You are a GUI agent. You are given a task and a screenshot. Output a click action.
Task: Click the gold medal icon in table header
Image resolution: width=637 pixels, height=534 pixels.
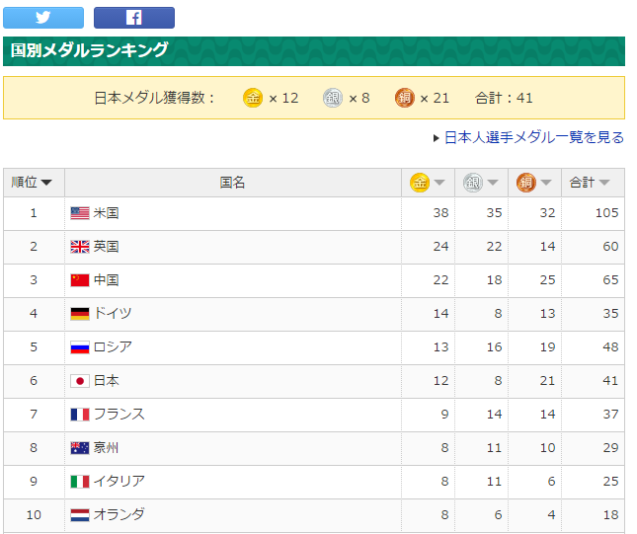tap(420, 183)
